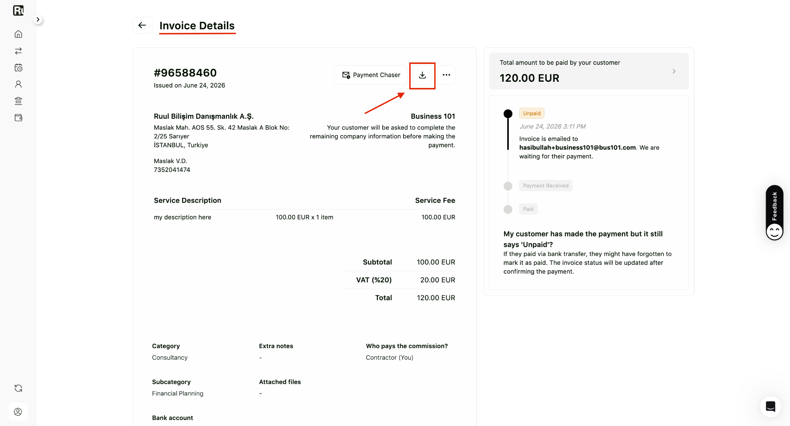This screenshot has width=790, height=426.
Task: Click '100.00 EUR x 1 item' text
Action: click(304, 217)
